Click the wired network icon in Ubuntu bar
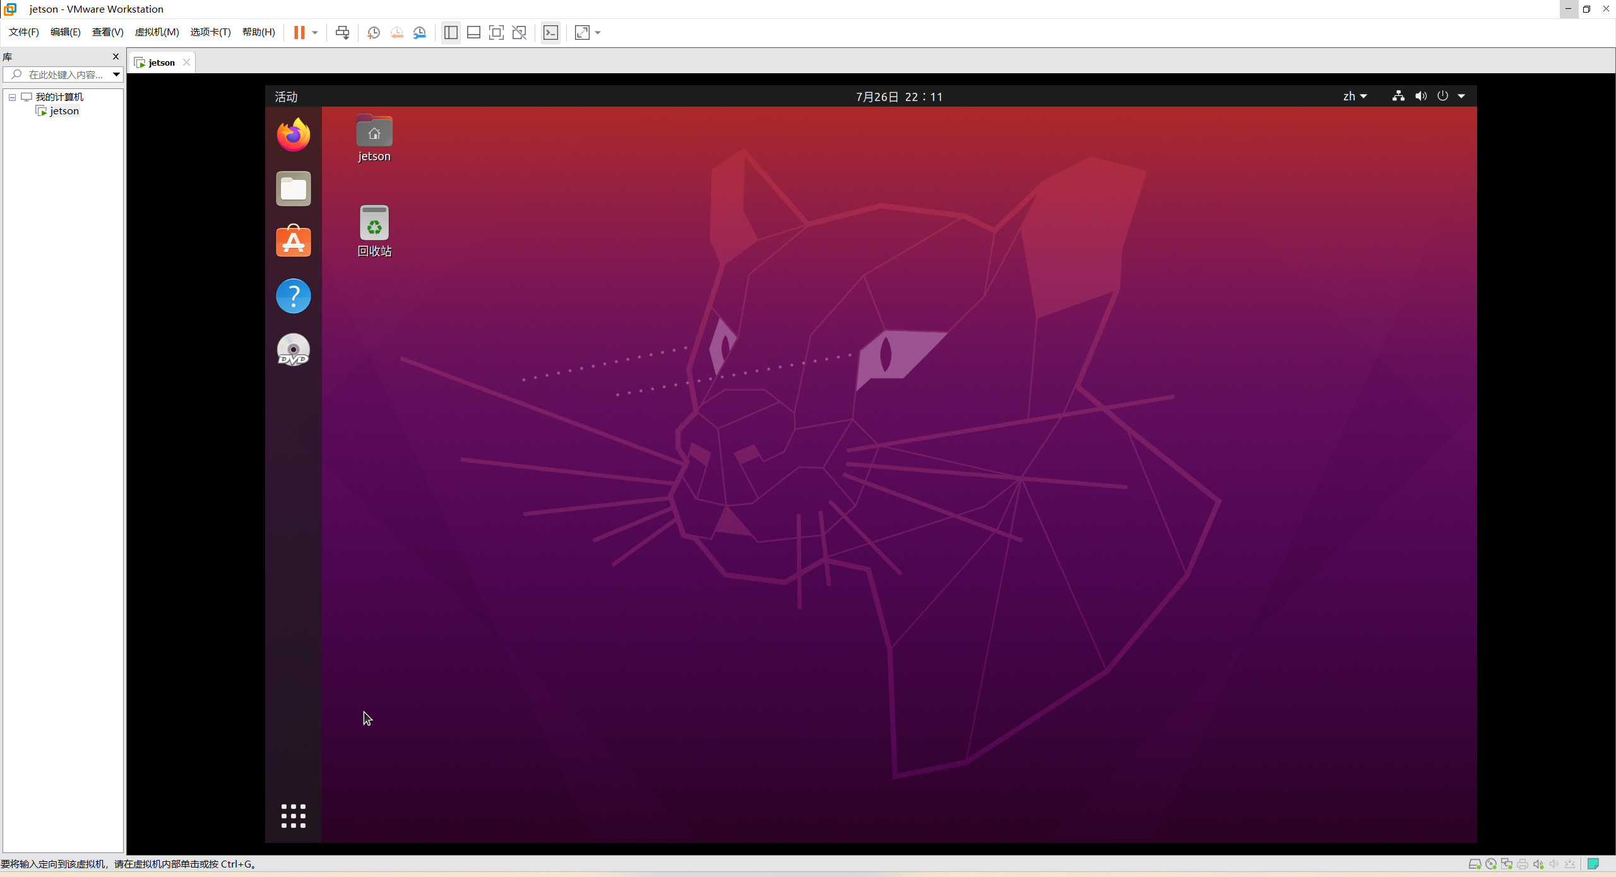This screenshot has width=1616, height=877. click(1398, 96)
